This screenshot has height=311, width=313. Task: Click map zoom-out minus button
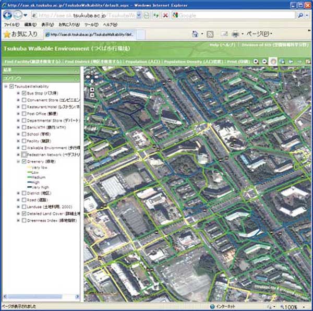pyautogui.click(x=92, y=95)
